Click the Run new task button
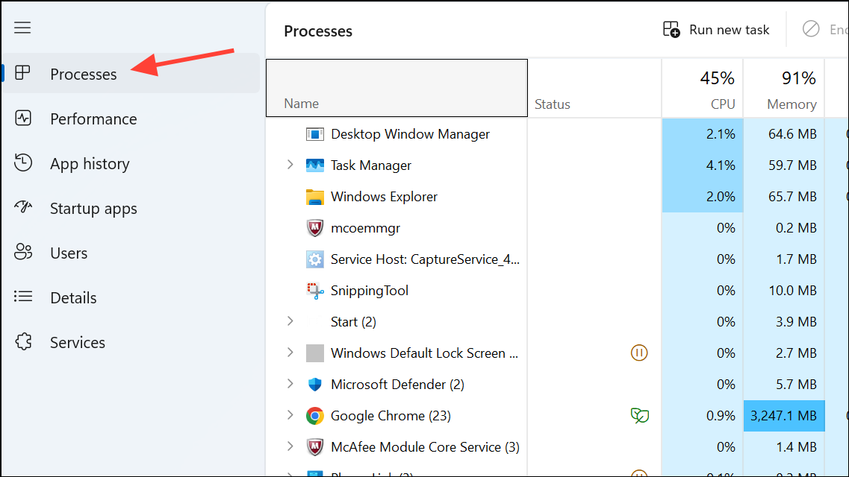 coord(717,29)
